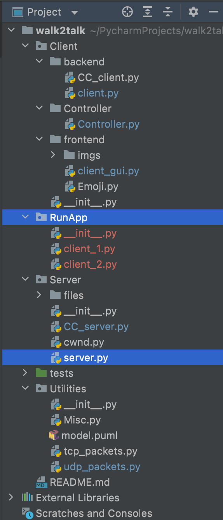Select Controller.py file
This screenshot has height=520, width=223.
(x=109, y=124)
